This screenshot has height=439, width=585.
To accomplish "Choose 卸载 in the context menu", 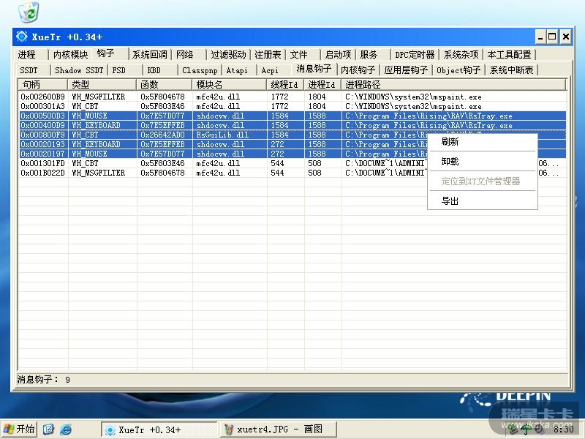I will coord(482,161).
